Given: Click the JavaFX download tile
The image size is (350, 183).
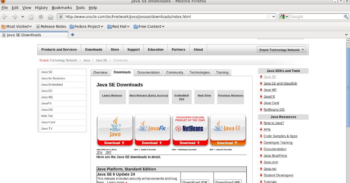Looking at the screenshot, I should [152, 130].
